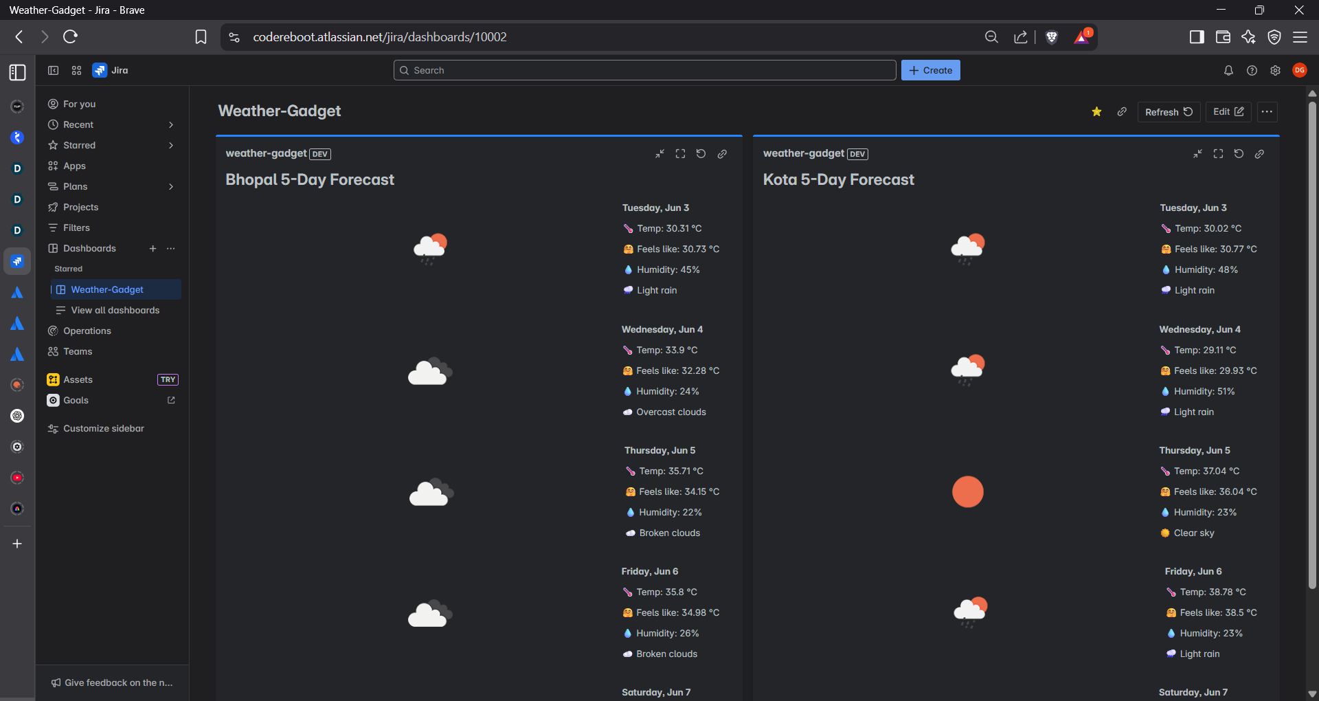Open Teams in sidebar

[112, 351]
